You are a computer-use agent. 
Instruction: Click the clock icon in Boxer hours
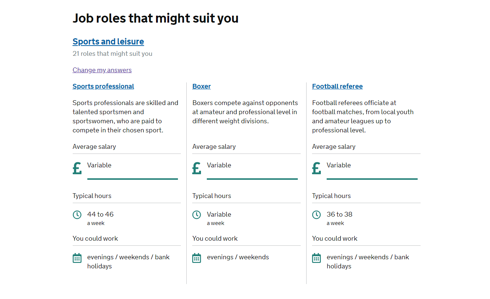pyautogui.click(x=197, y=215)
